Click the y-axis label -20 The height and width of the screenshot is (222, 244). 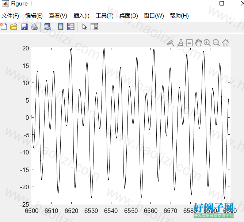[24, 187]
